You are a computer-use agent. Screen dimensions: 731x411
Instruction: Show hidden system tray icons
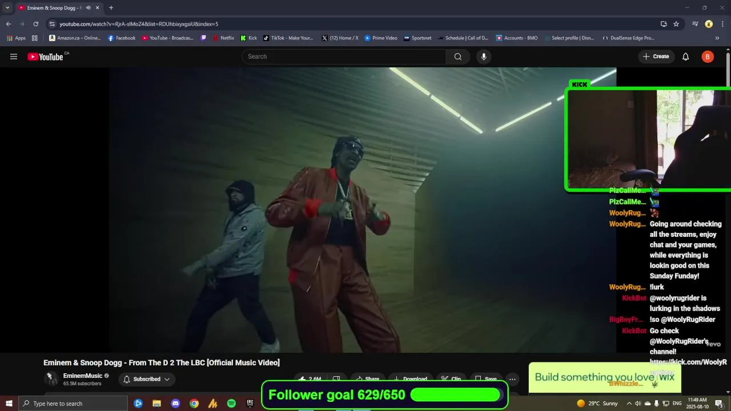629,404
